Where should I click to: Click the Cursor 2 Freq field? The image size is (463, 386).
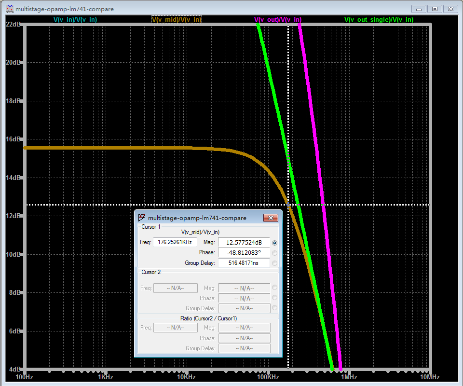tap(175, 288)
